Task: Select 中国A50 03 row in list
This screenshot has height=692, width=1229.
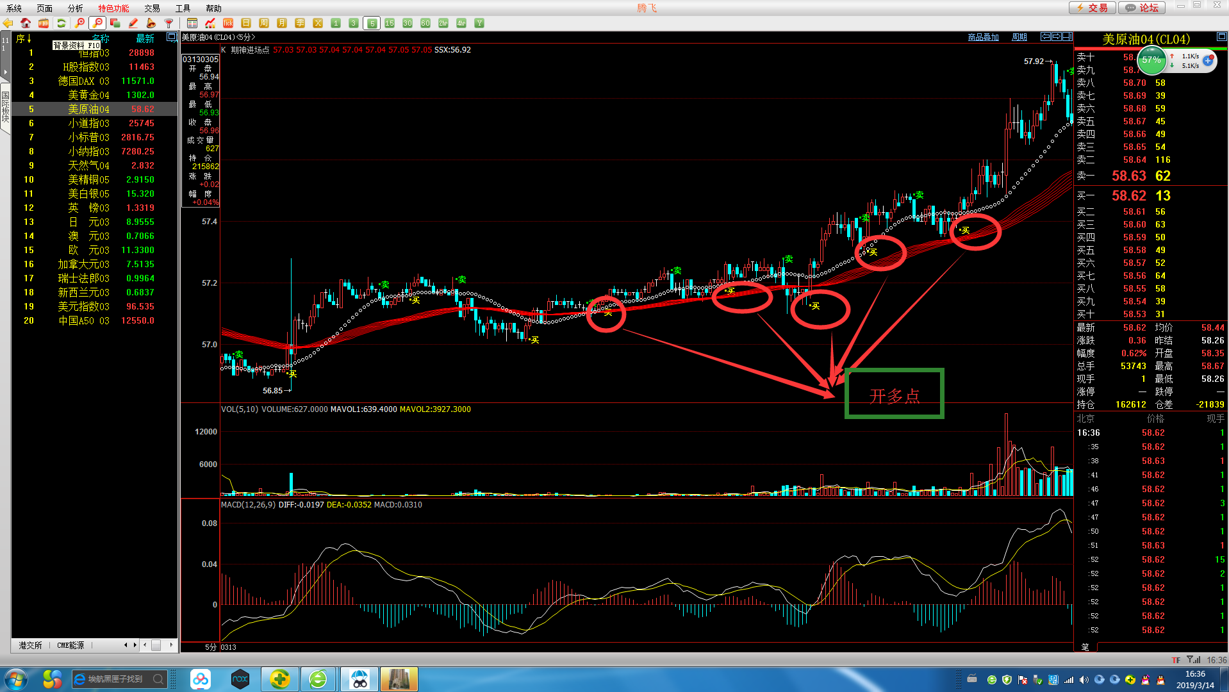Action: pyautogui.click(x=95, y=320)
